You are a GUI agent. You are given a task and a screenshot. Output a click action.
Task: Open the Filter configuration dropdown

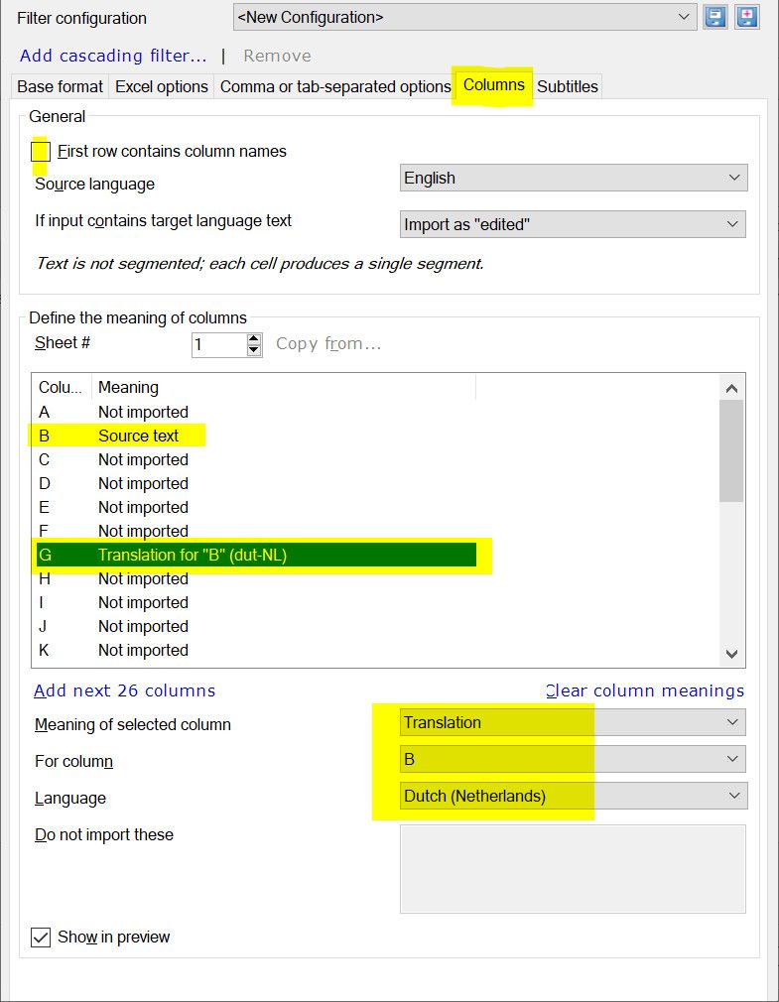tap(464, 18)
